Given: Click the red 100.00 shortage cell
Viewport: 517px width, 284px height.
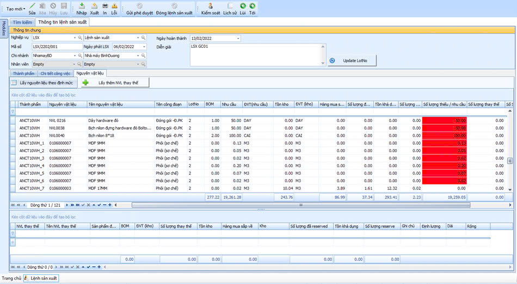Looking at the screenshot, I should tap(444, 135).
